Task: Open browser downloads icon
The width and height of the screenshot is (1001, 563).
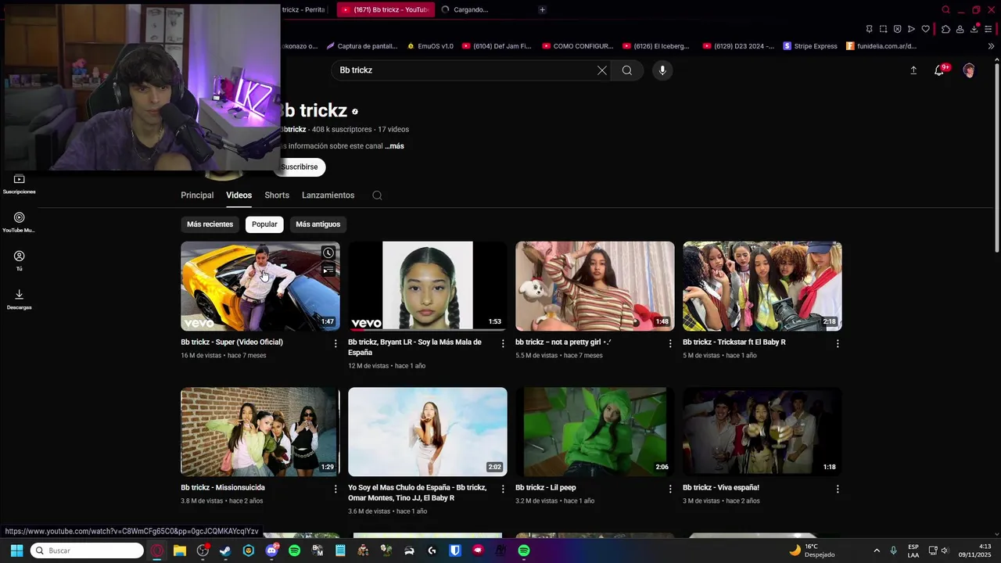Action: [974, 29]
